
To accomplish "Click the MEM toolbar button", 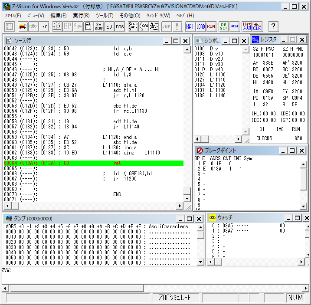I will click(234, 26).
